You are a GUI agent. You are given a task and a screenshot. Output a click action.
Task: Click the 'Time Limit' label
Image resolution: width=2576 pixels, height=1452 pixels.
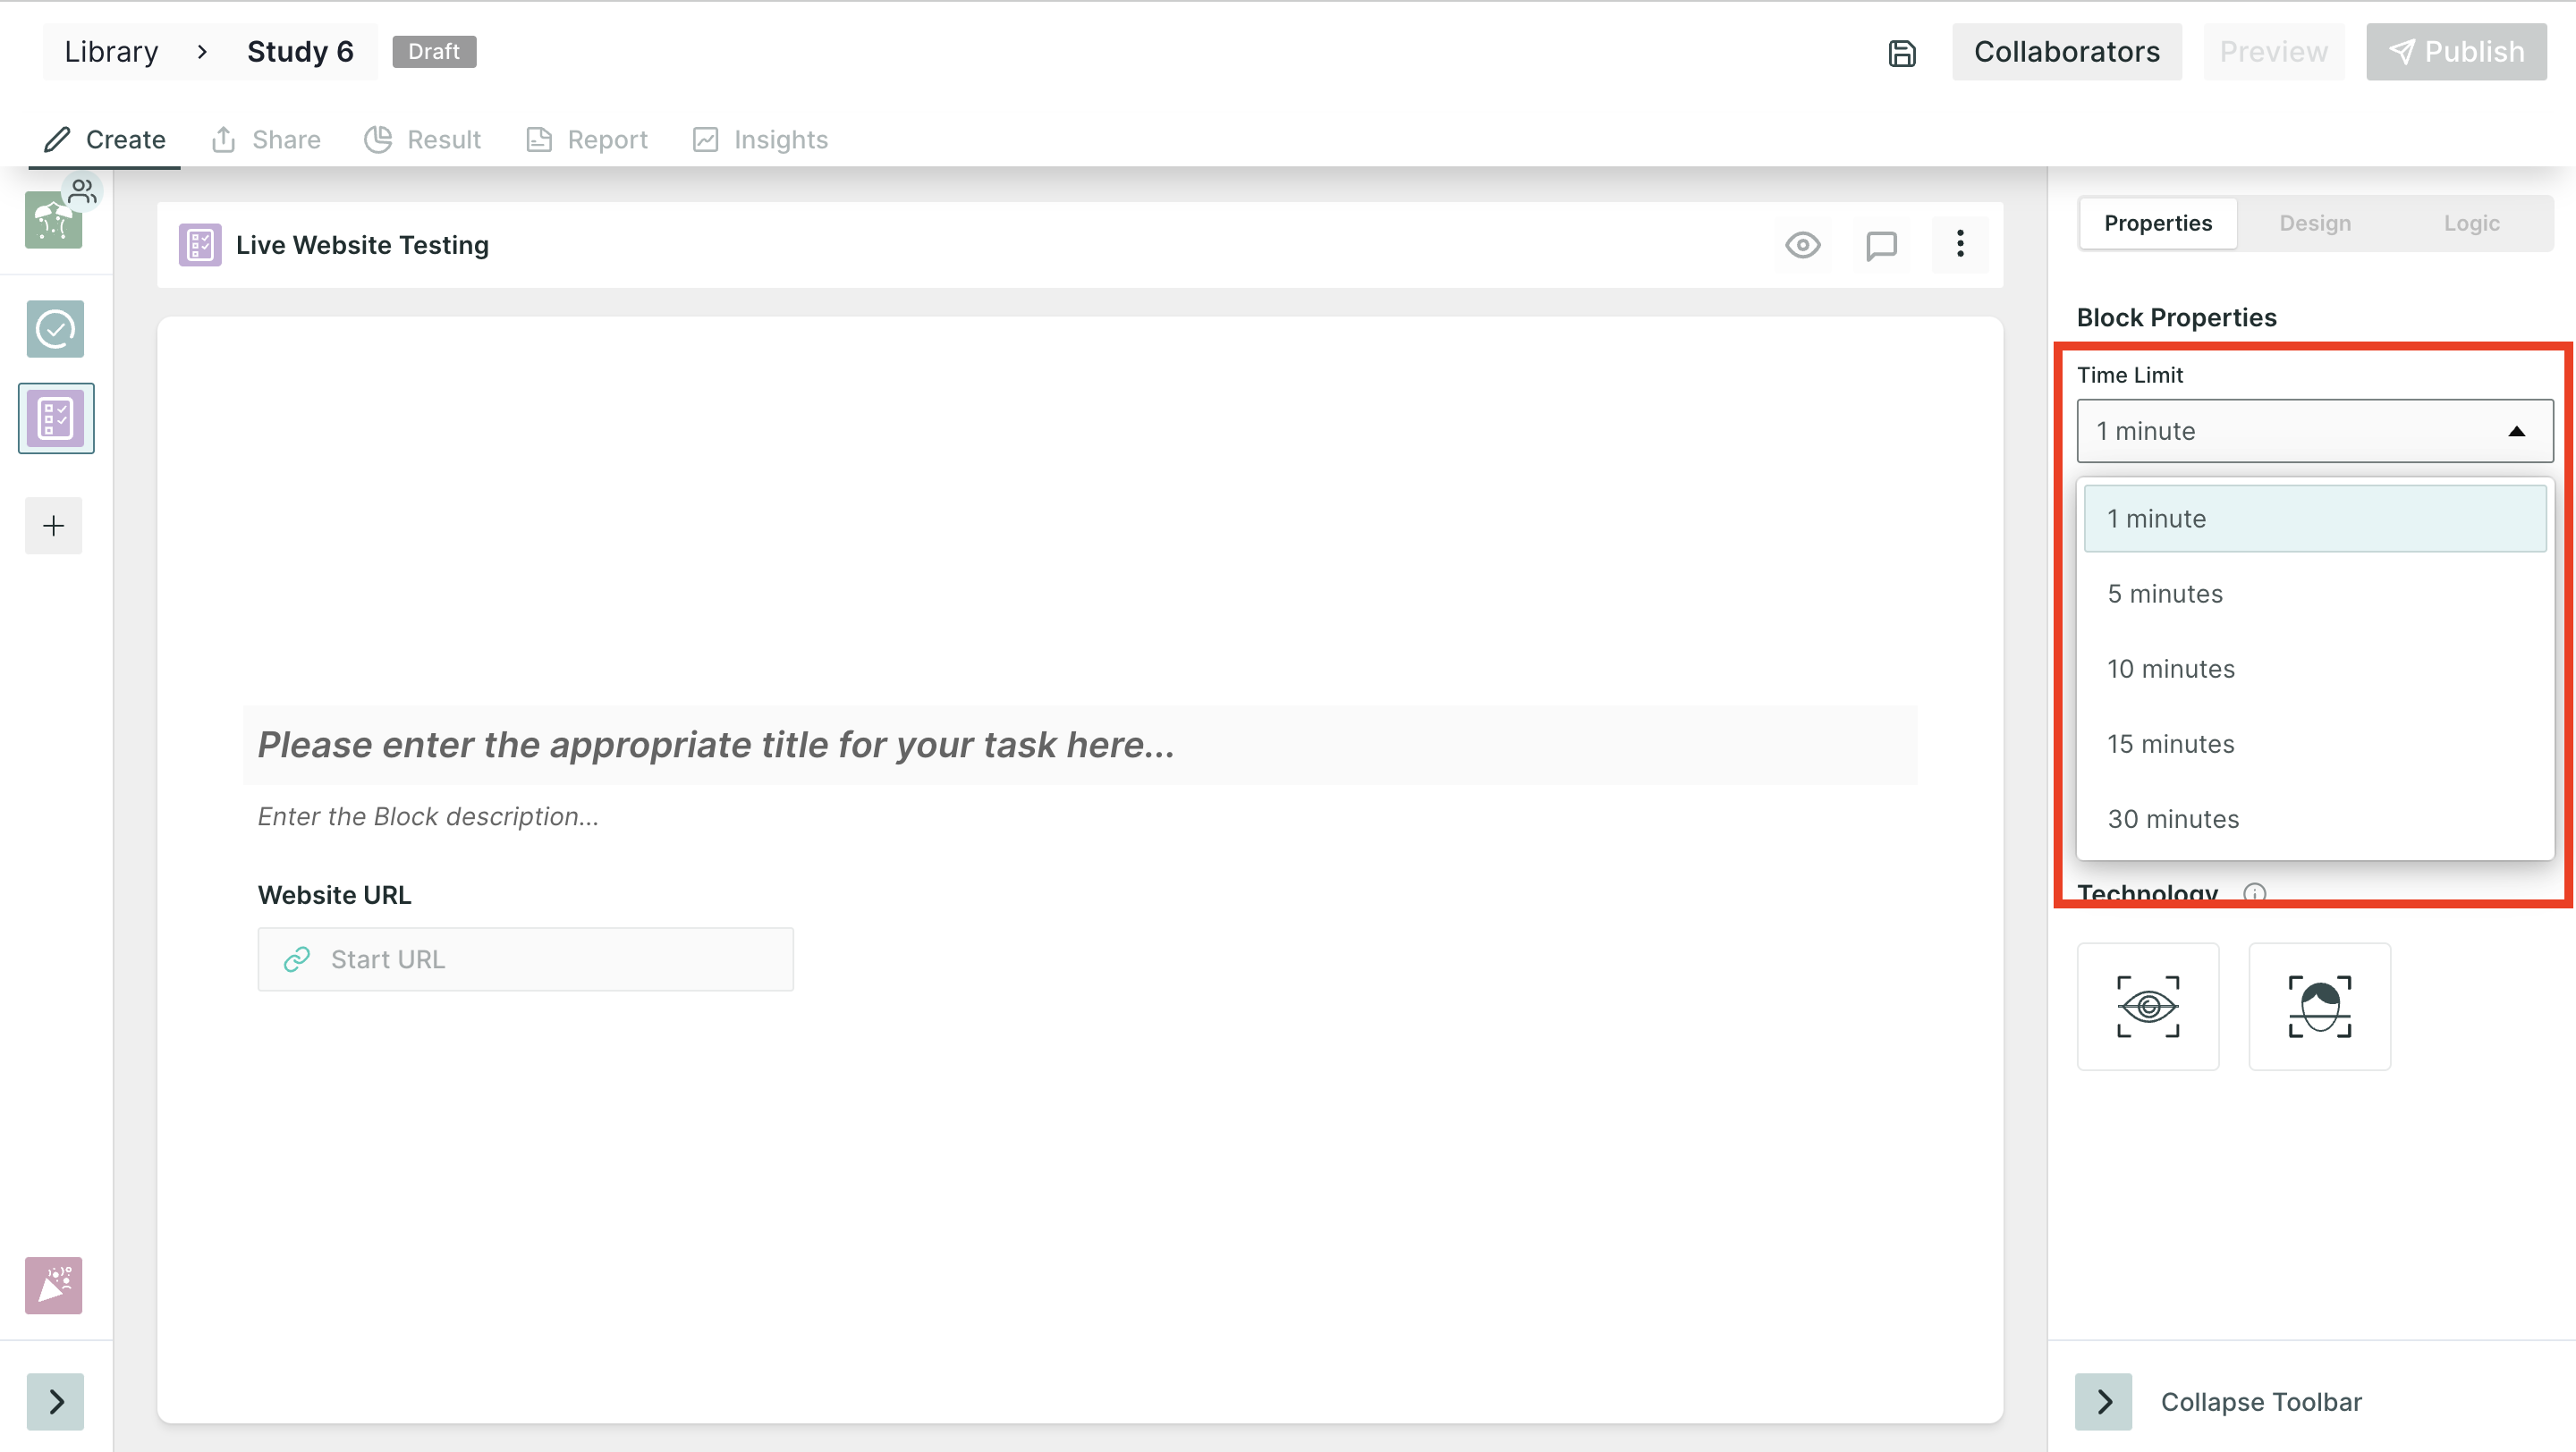click(x=2130, y=375)
